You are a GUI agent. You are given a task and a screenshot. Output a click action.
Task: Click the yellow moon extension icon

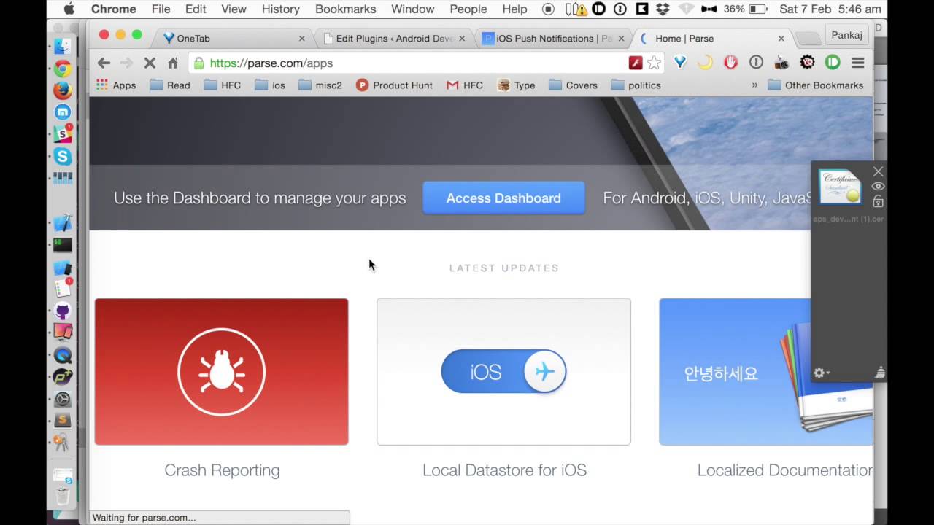point(705,63)
